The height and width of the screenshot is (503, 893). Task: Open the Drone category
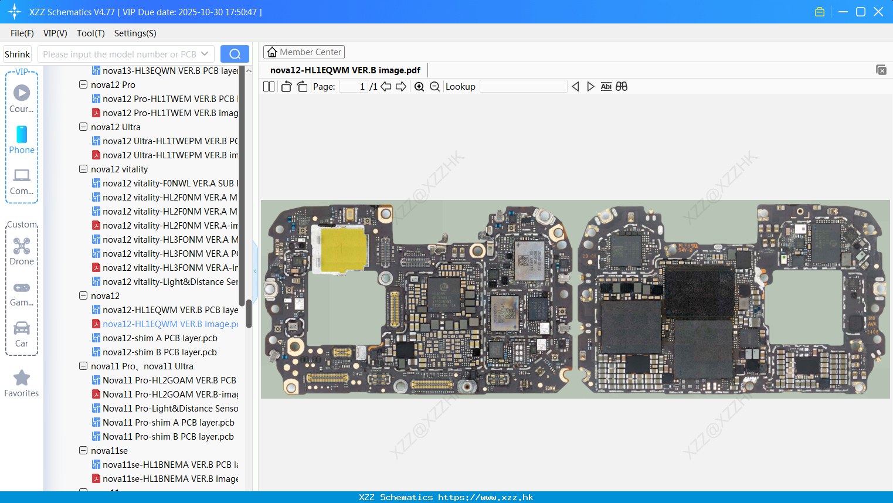click(22, 251)
